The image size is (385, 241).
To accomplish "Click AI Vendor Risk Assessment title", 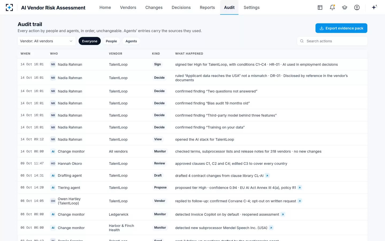I will pos(53,8).
